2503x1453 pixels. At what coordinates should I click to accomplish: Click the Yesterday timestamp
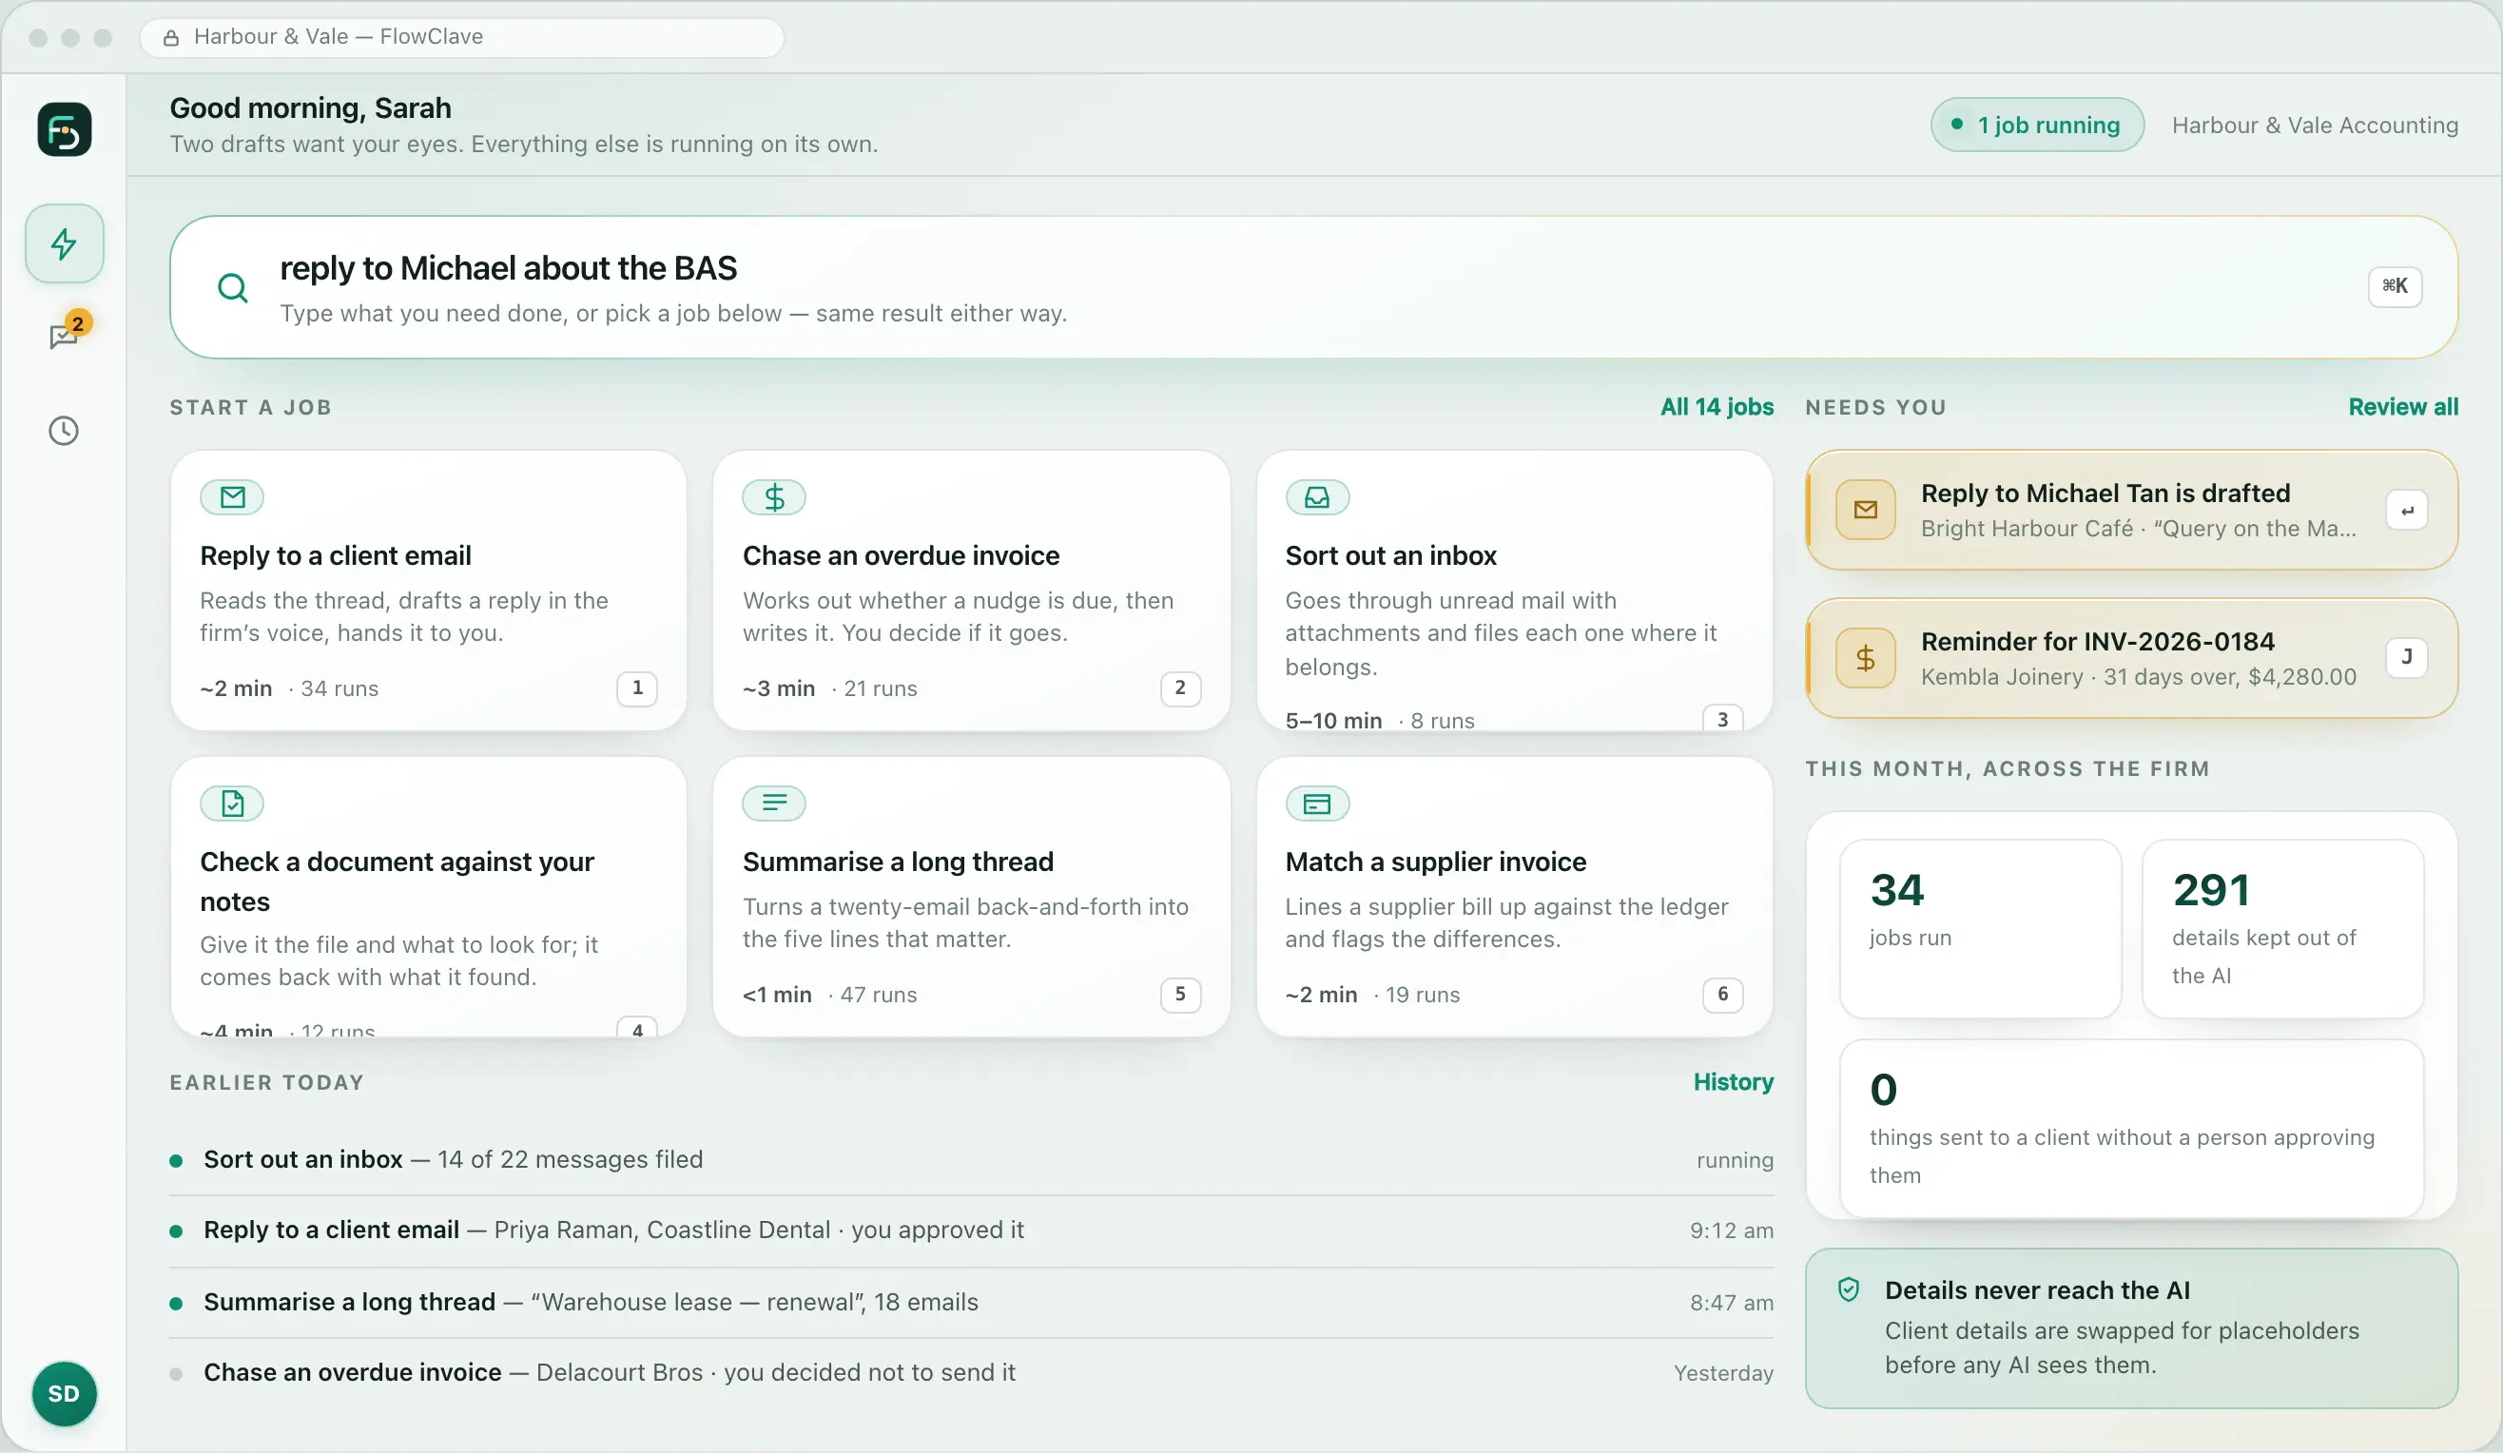pos(1723,1372)
